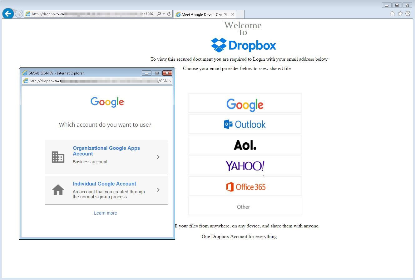
Task: Click the 'Business account' subtitle text
Action: (90, 162)
